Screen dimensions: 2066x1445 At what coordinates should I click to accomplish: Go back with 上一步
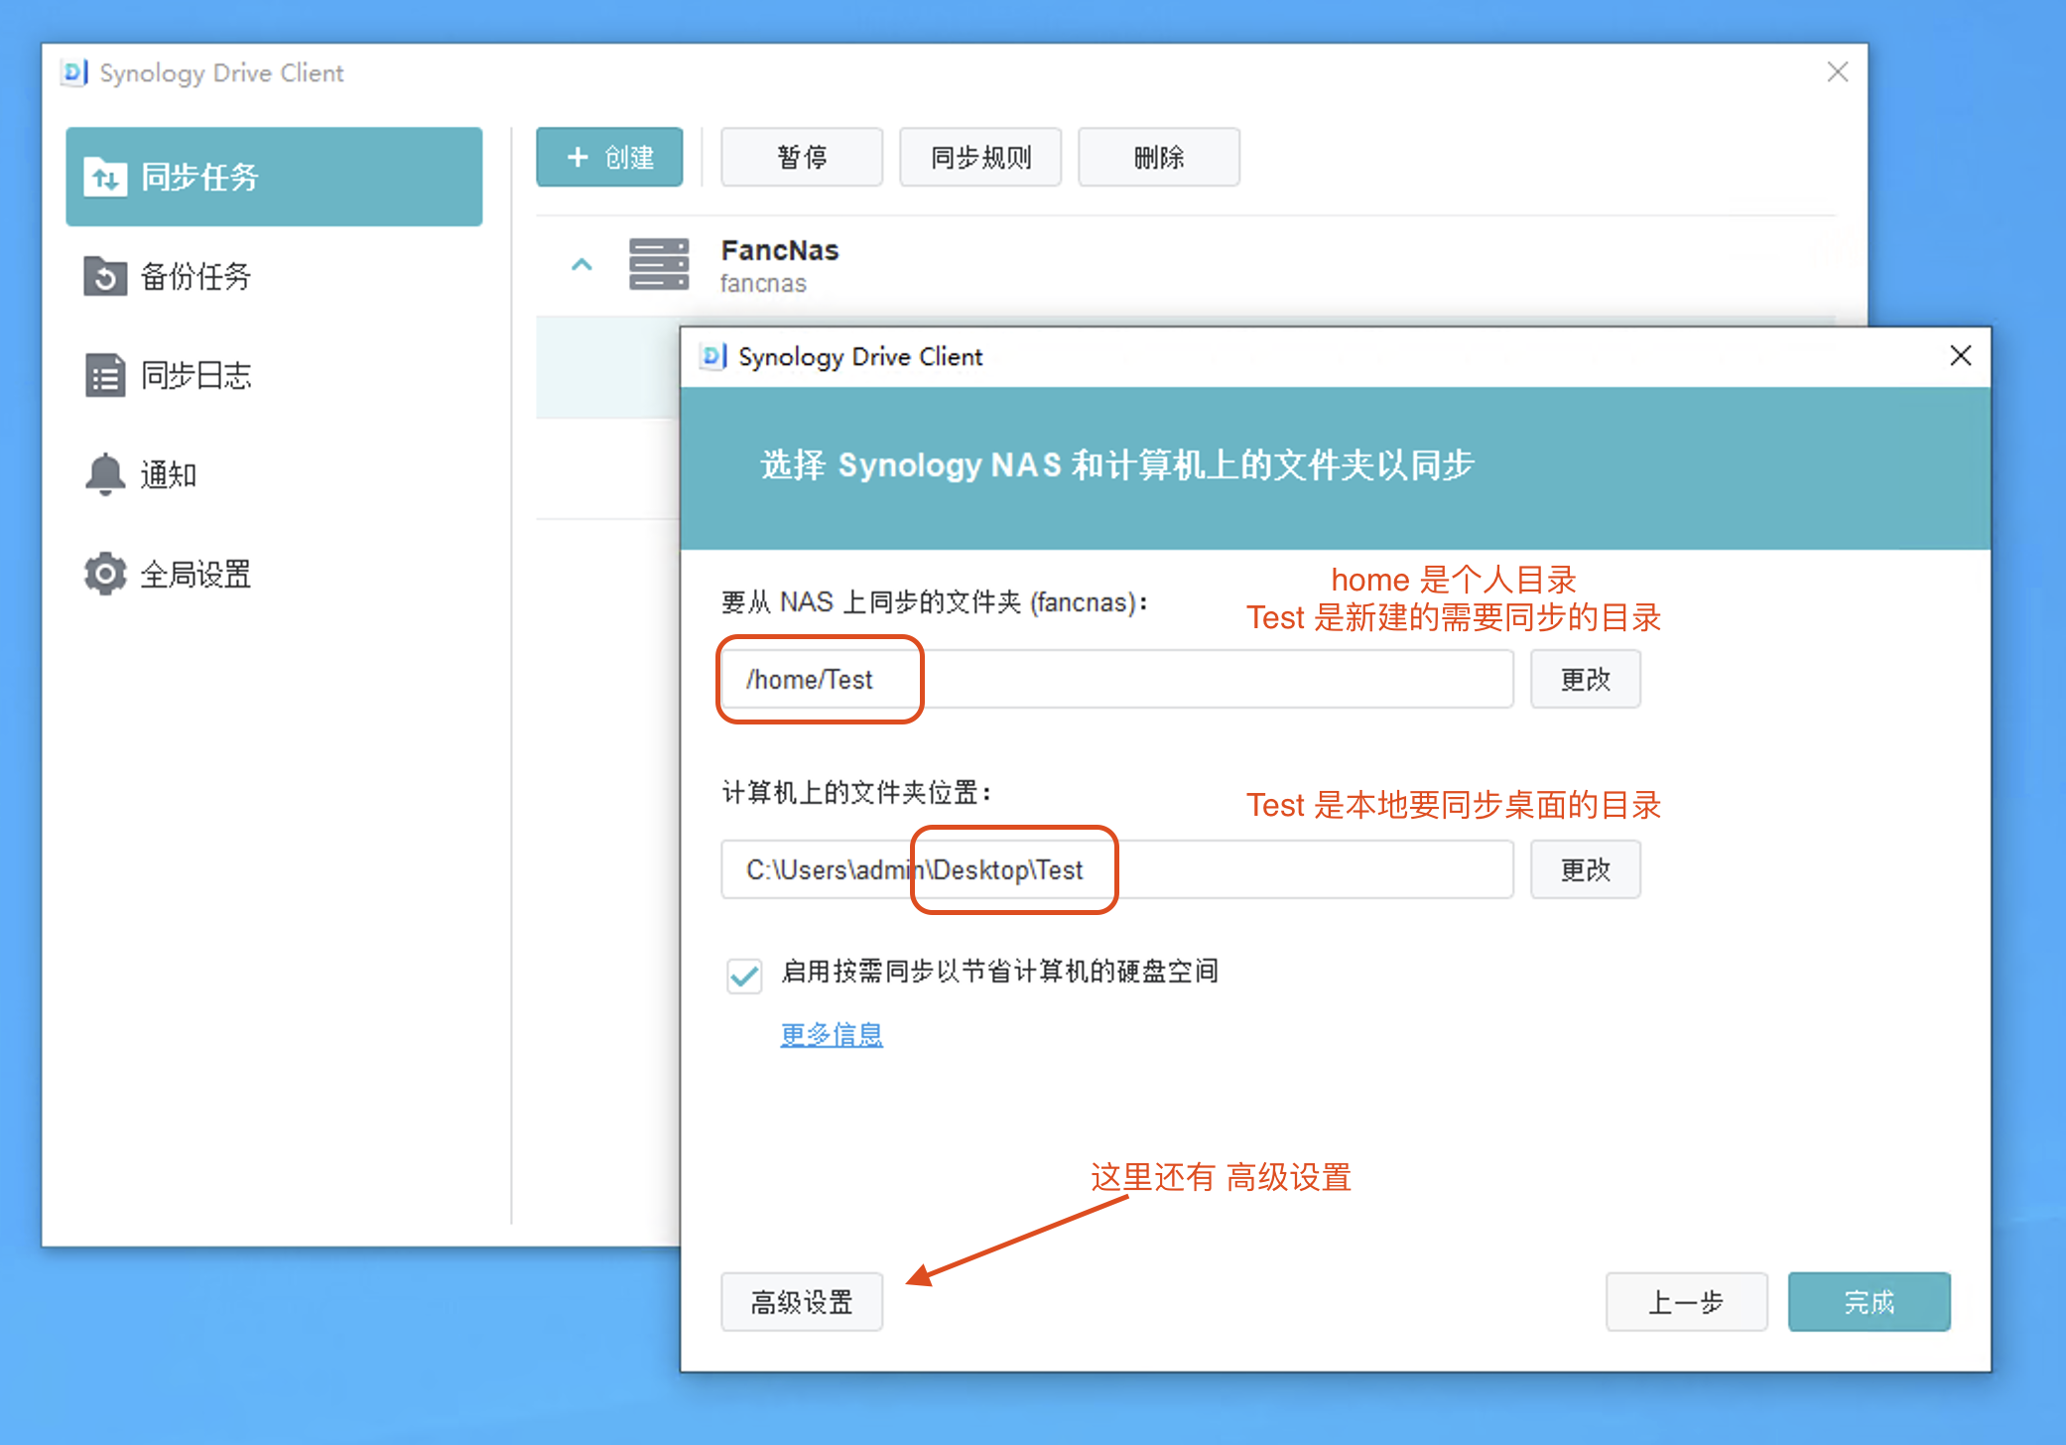tap(1687, 1302)
